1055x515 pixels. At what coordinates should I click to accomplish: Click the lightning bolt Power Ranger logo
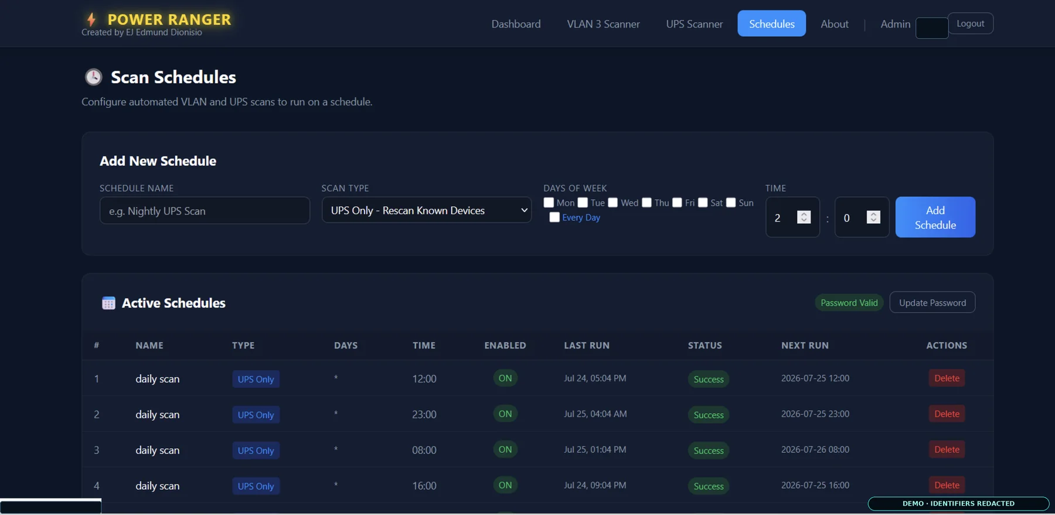[91, 19]
